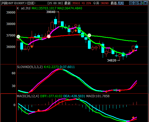Click the right arrow navigation icon
Image resolution: width=149 pixels, height=122 pixels.
(136, 3)
